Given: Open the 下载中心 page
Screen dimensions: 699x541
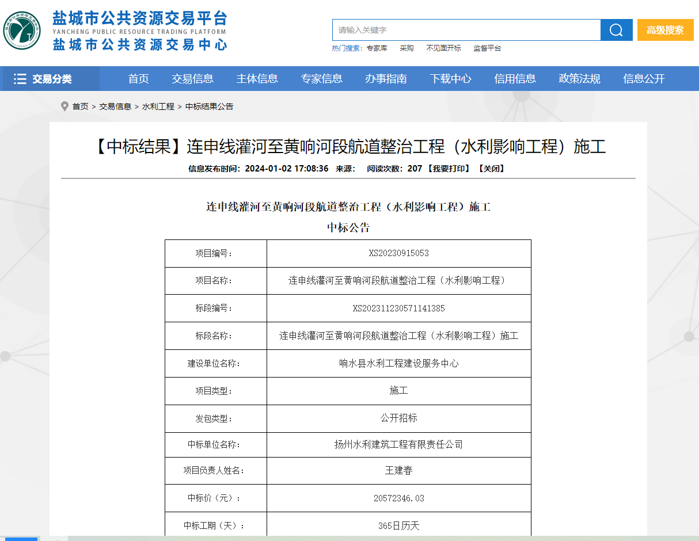Looking at the screenshot, I should pos(451,79).
